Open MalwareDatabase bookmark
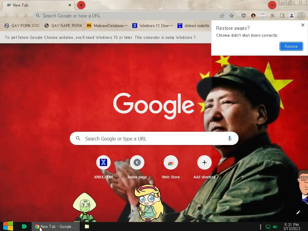This screenshot has width=308, height=231. (107, 26)
